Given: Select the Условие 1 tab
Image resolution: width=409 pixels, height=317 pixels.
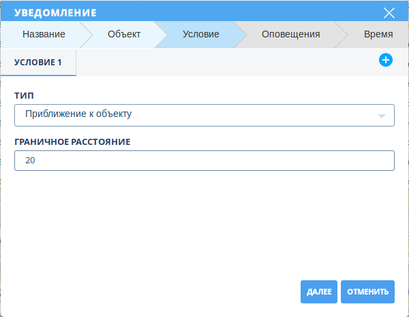Looking at the screenshot, I should [37, 63].
